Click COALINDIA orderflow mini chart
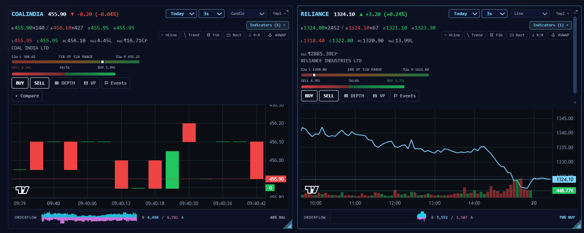Image resolution: width=584 pixels, height=233 pixels. (x=89, y=217)
